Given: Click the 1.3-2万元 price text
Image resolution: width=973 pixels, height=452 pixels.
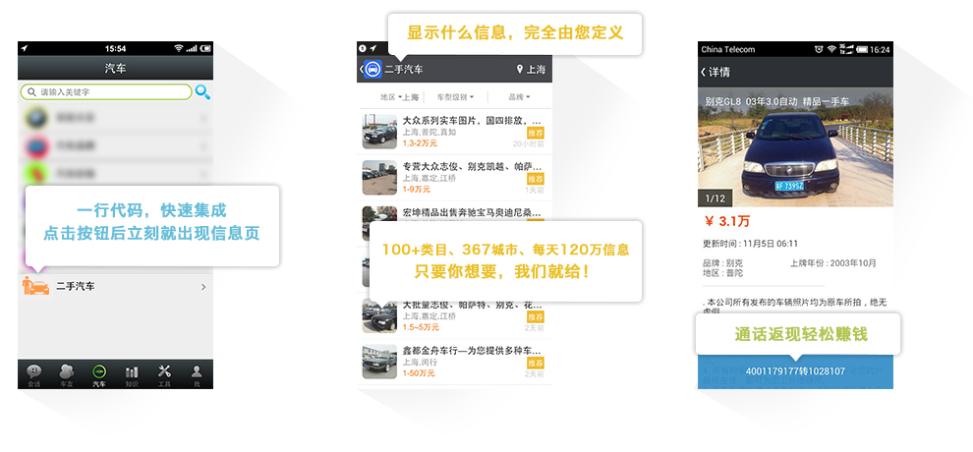Looking at the screenshot, I should point(420,143).
